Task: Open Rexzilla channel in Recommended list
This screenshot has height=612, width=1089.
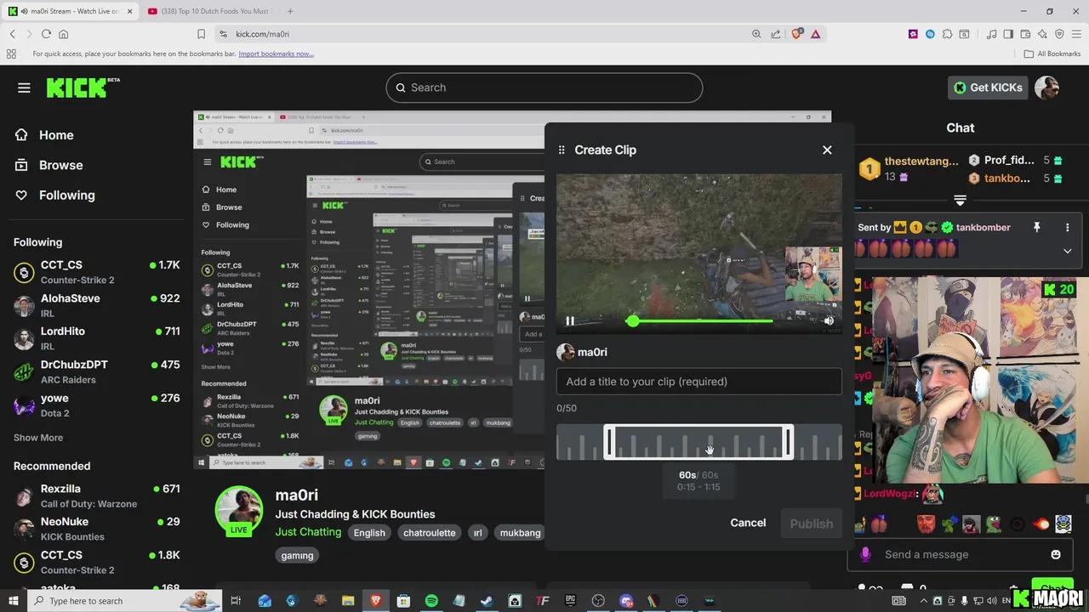Action: [97, 496]
